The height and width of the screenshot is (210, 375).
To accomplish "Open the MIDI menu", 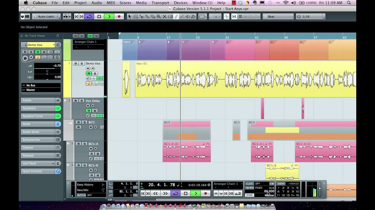I will [111, 3].
